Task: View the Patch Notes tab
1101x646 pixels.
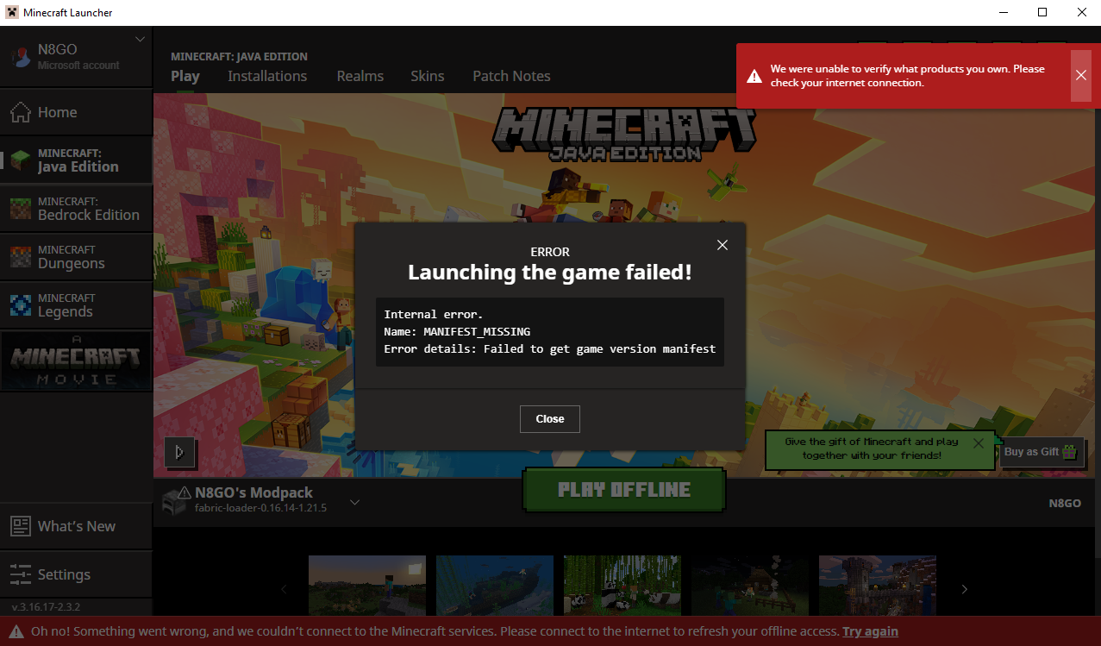Action: 511,76
